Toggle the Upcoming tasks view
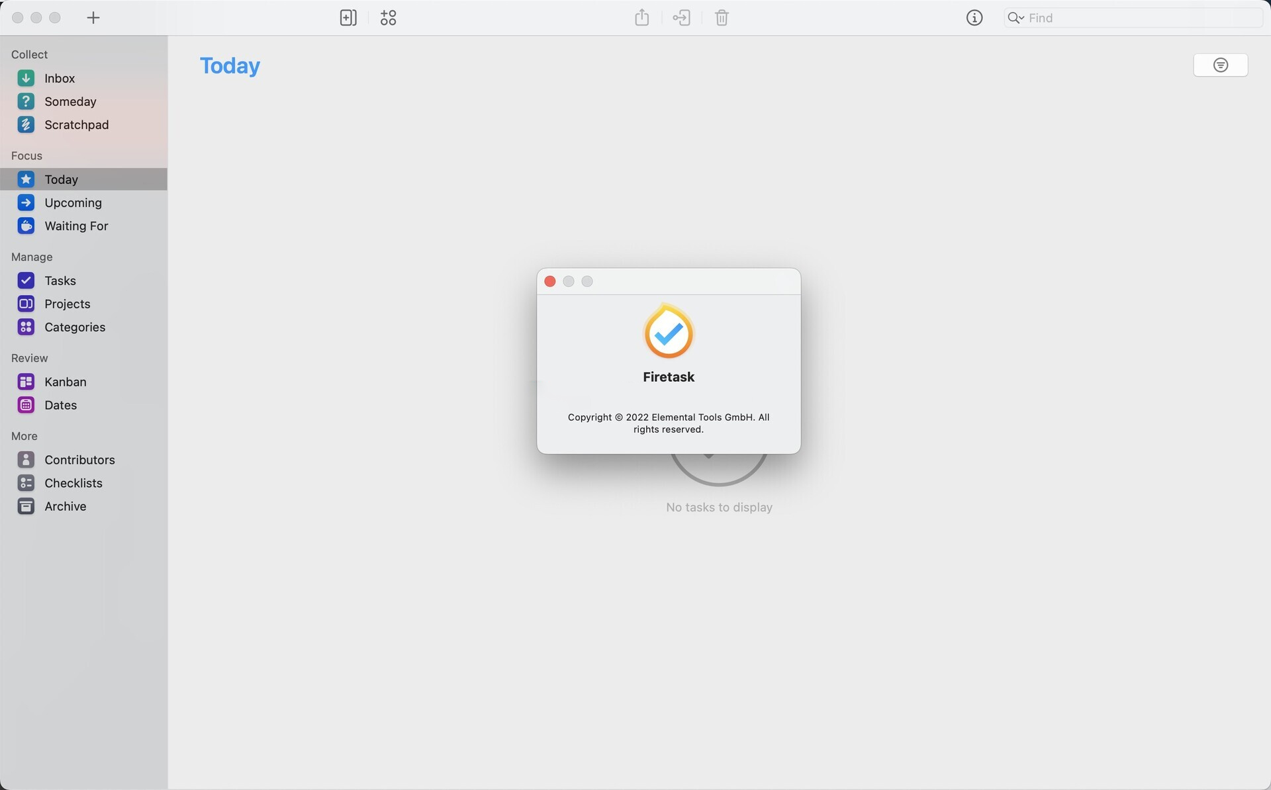 click(x=73, y=202)
